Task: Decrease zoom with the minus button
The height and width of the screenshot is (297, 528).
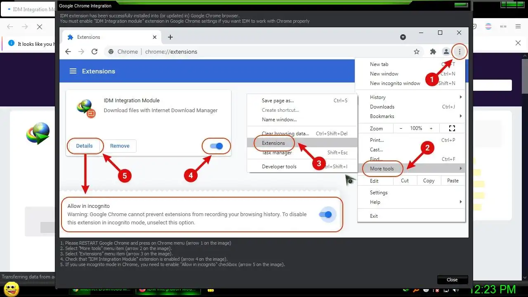Action: coord(401,128)
